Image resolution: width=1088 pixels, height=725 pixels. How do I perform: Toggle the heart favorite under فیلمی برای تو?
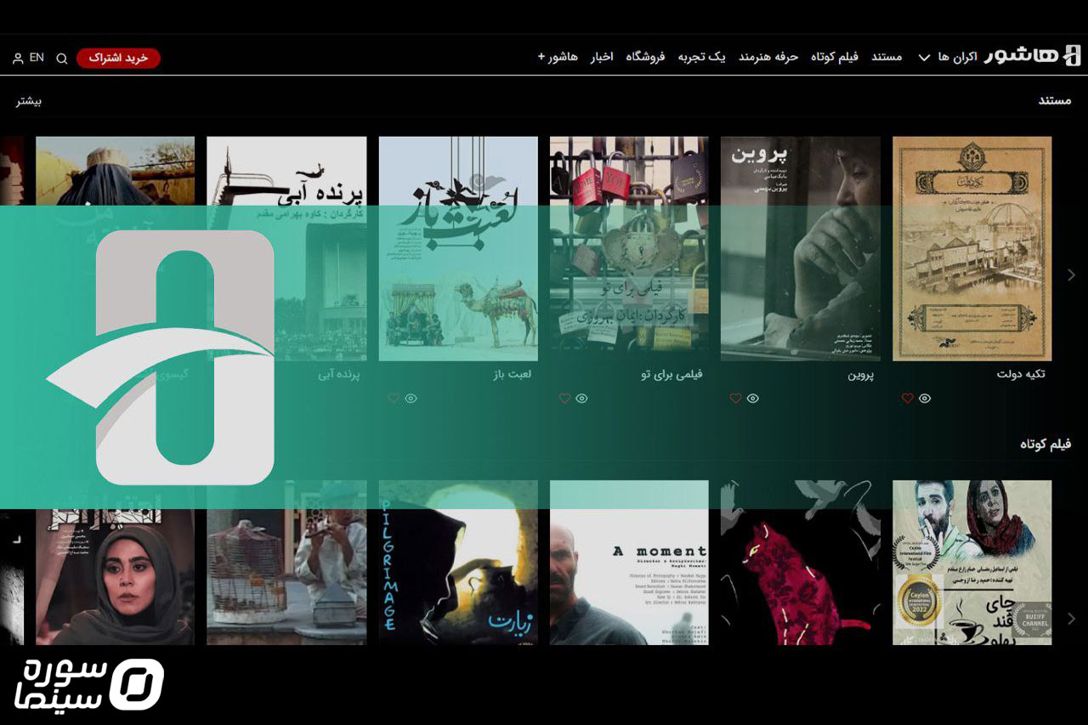point(564,398)
